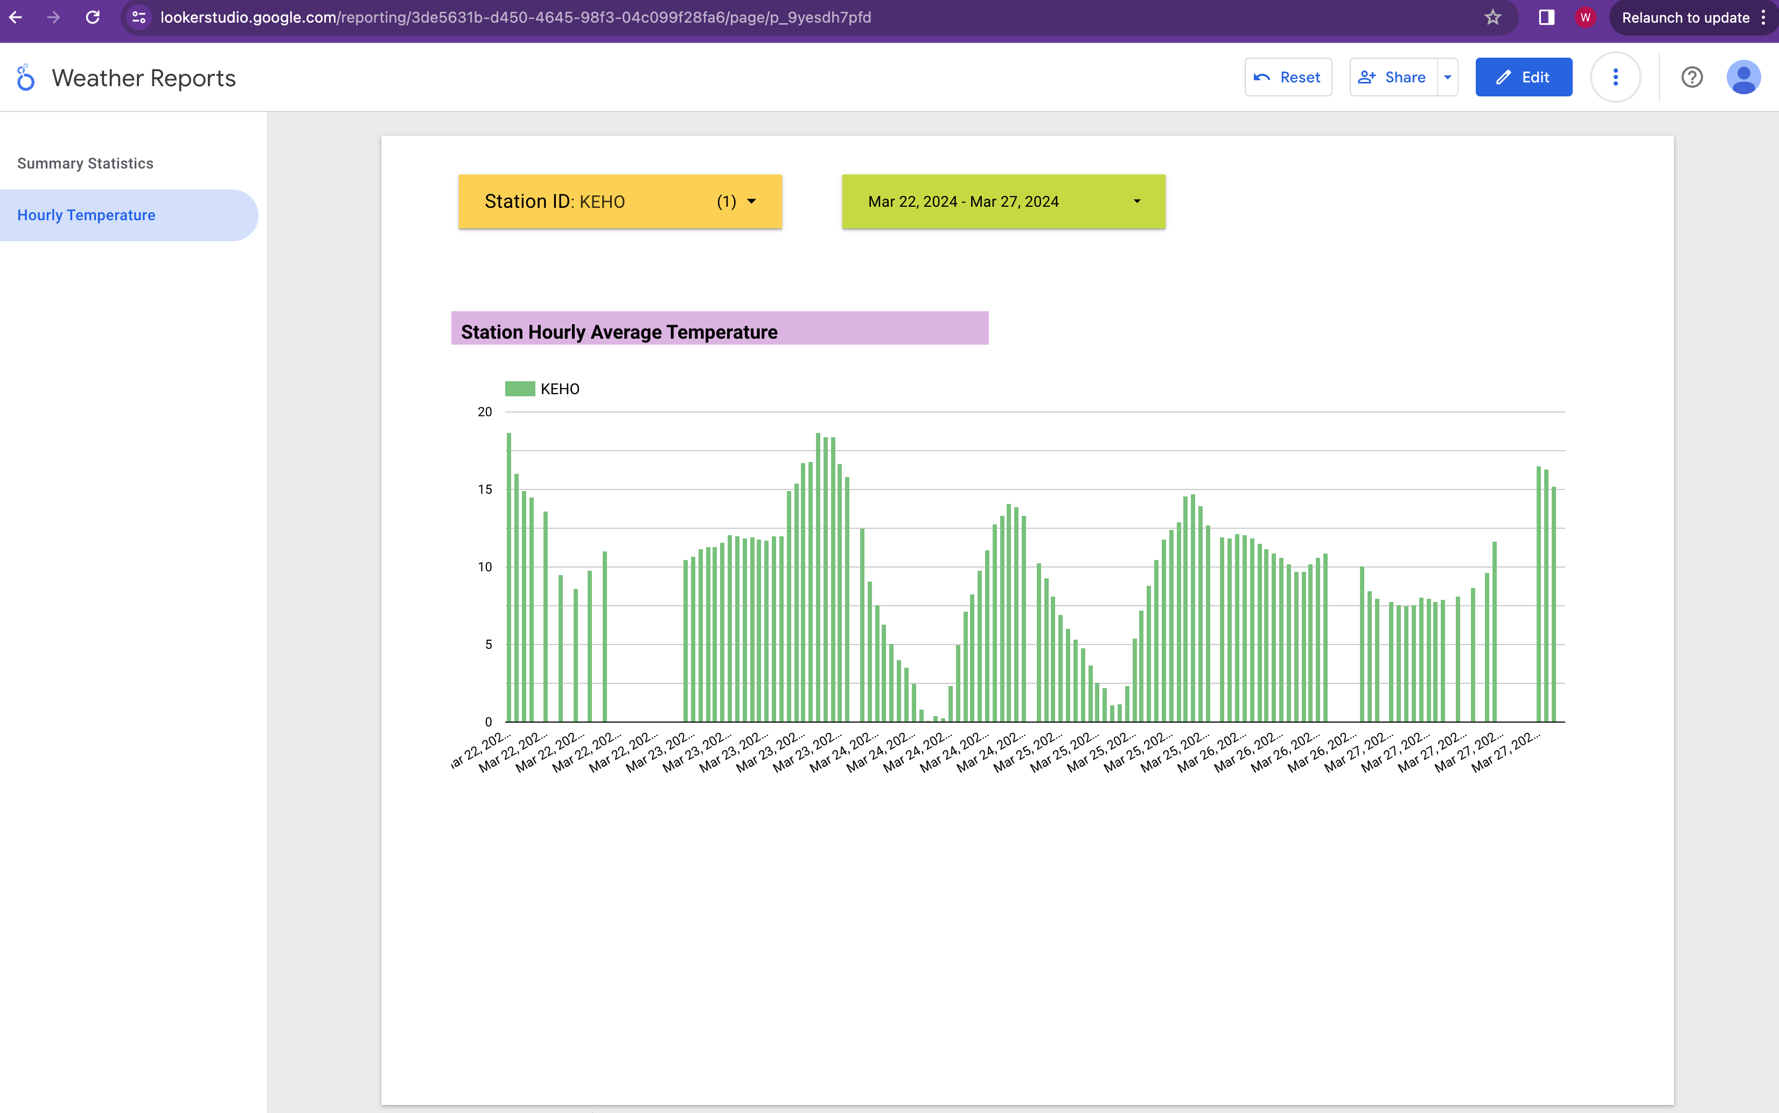
Task: Reload the page with the refresh icon
Action: pyautogui.click(x=93, y=18)
